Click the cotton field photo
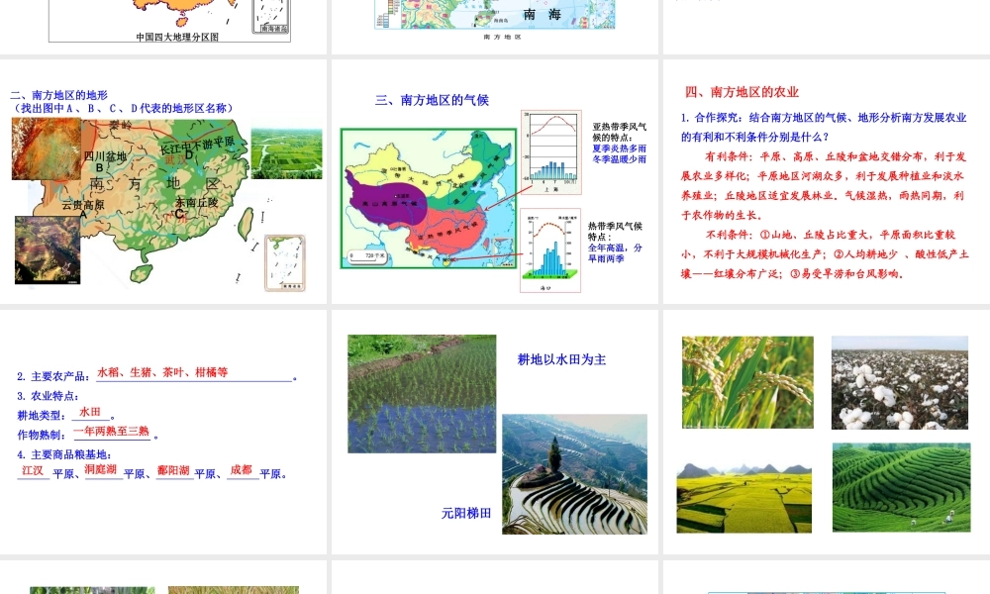Viewport: 990px width, 594px height. click(x=900, y=382)
